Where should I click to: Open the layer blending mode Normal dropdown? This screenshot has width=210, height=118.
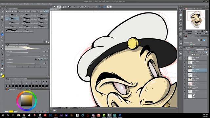click(190, 49)
